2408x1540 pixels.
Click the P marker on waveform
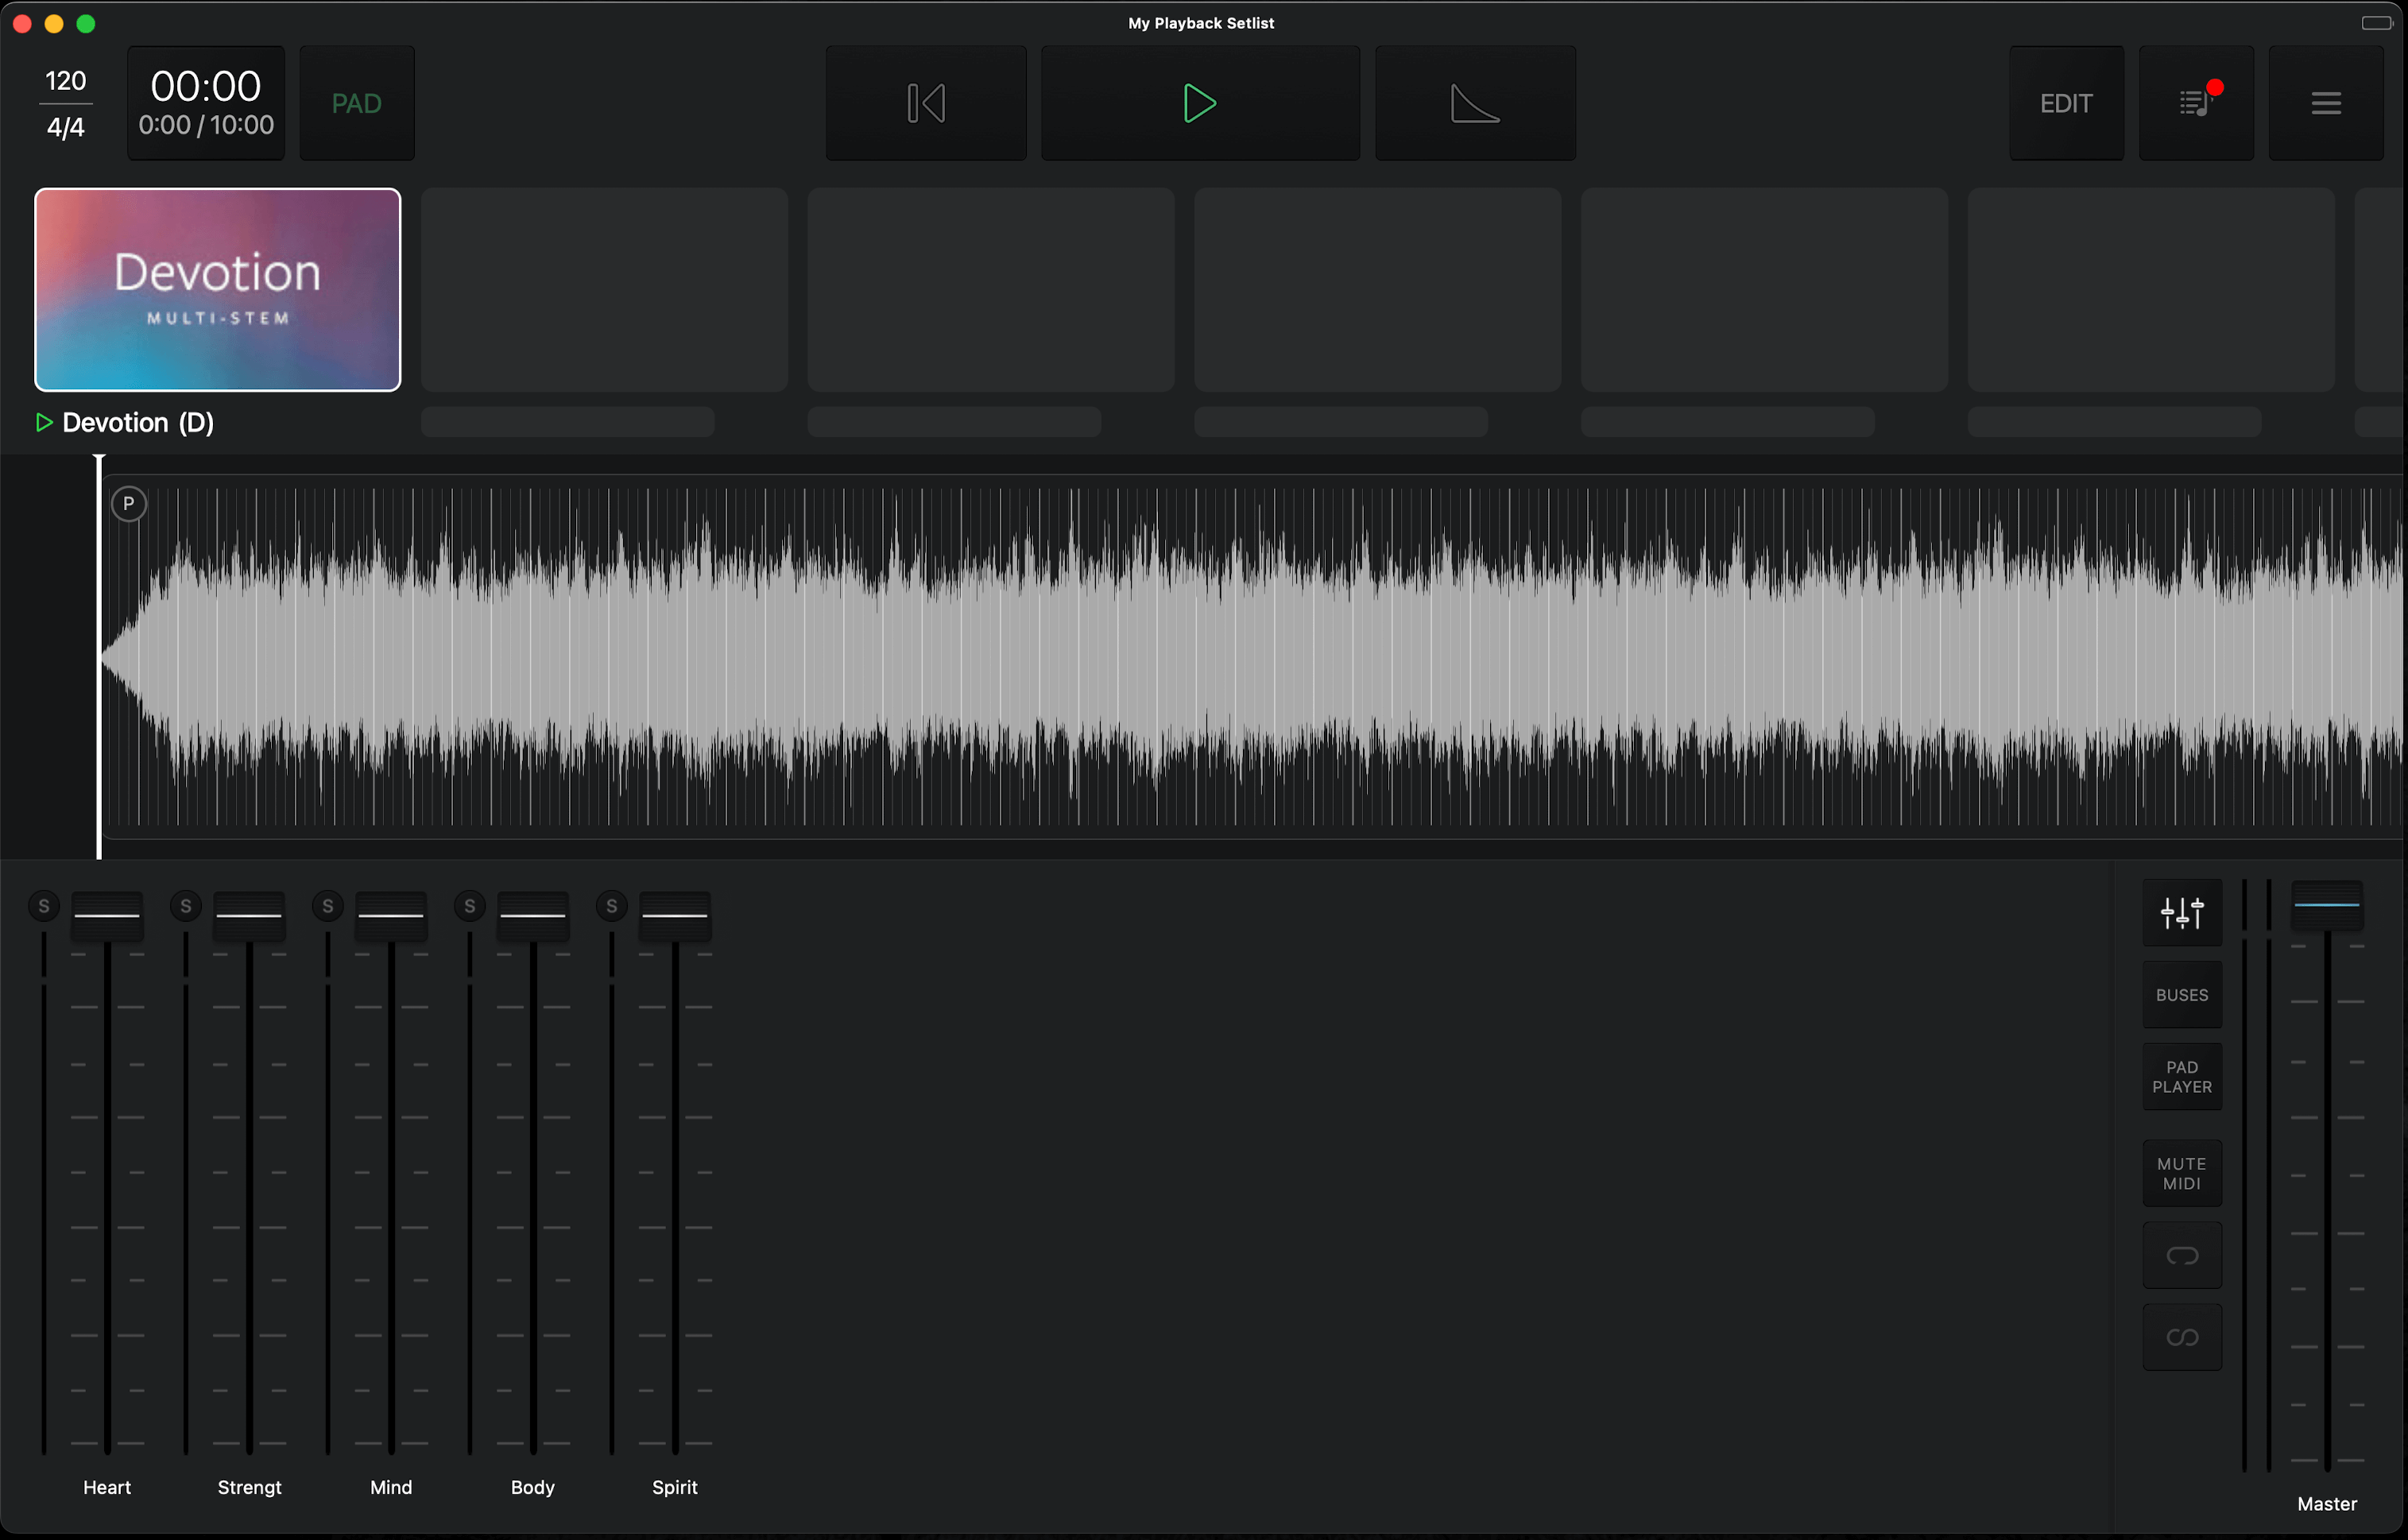128,503
